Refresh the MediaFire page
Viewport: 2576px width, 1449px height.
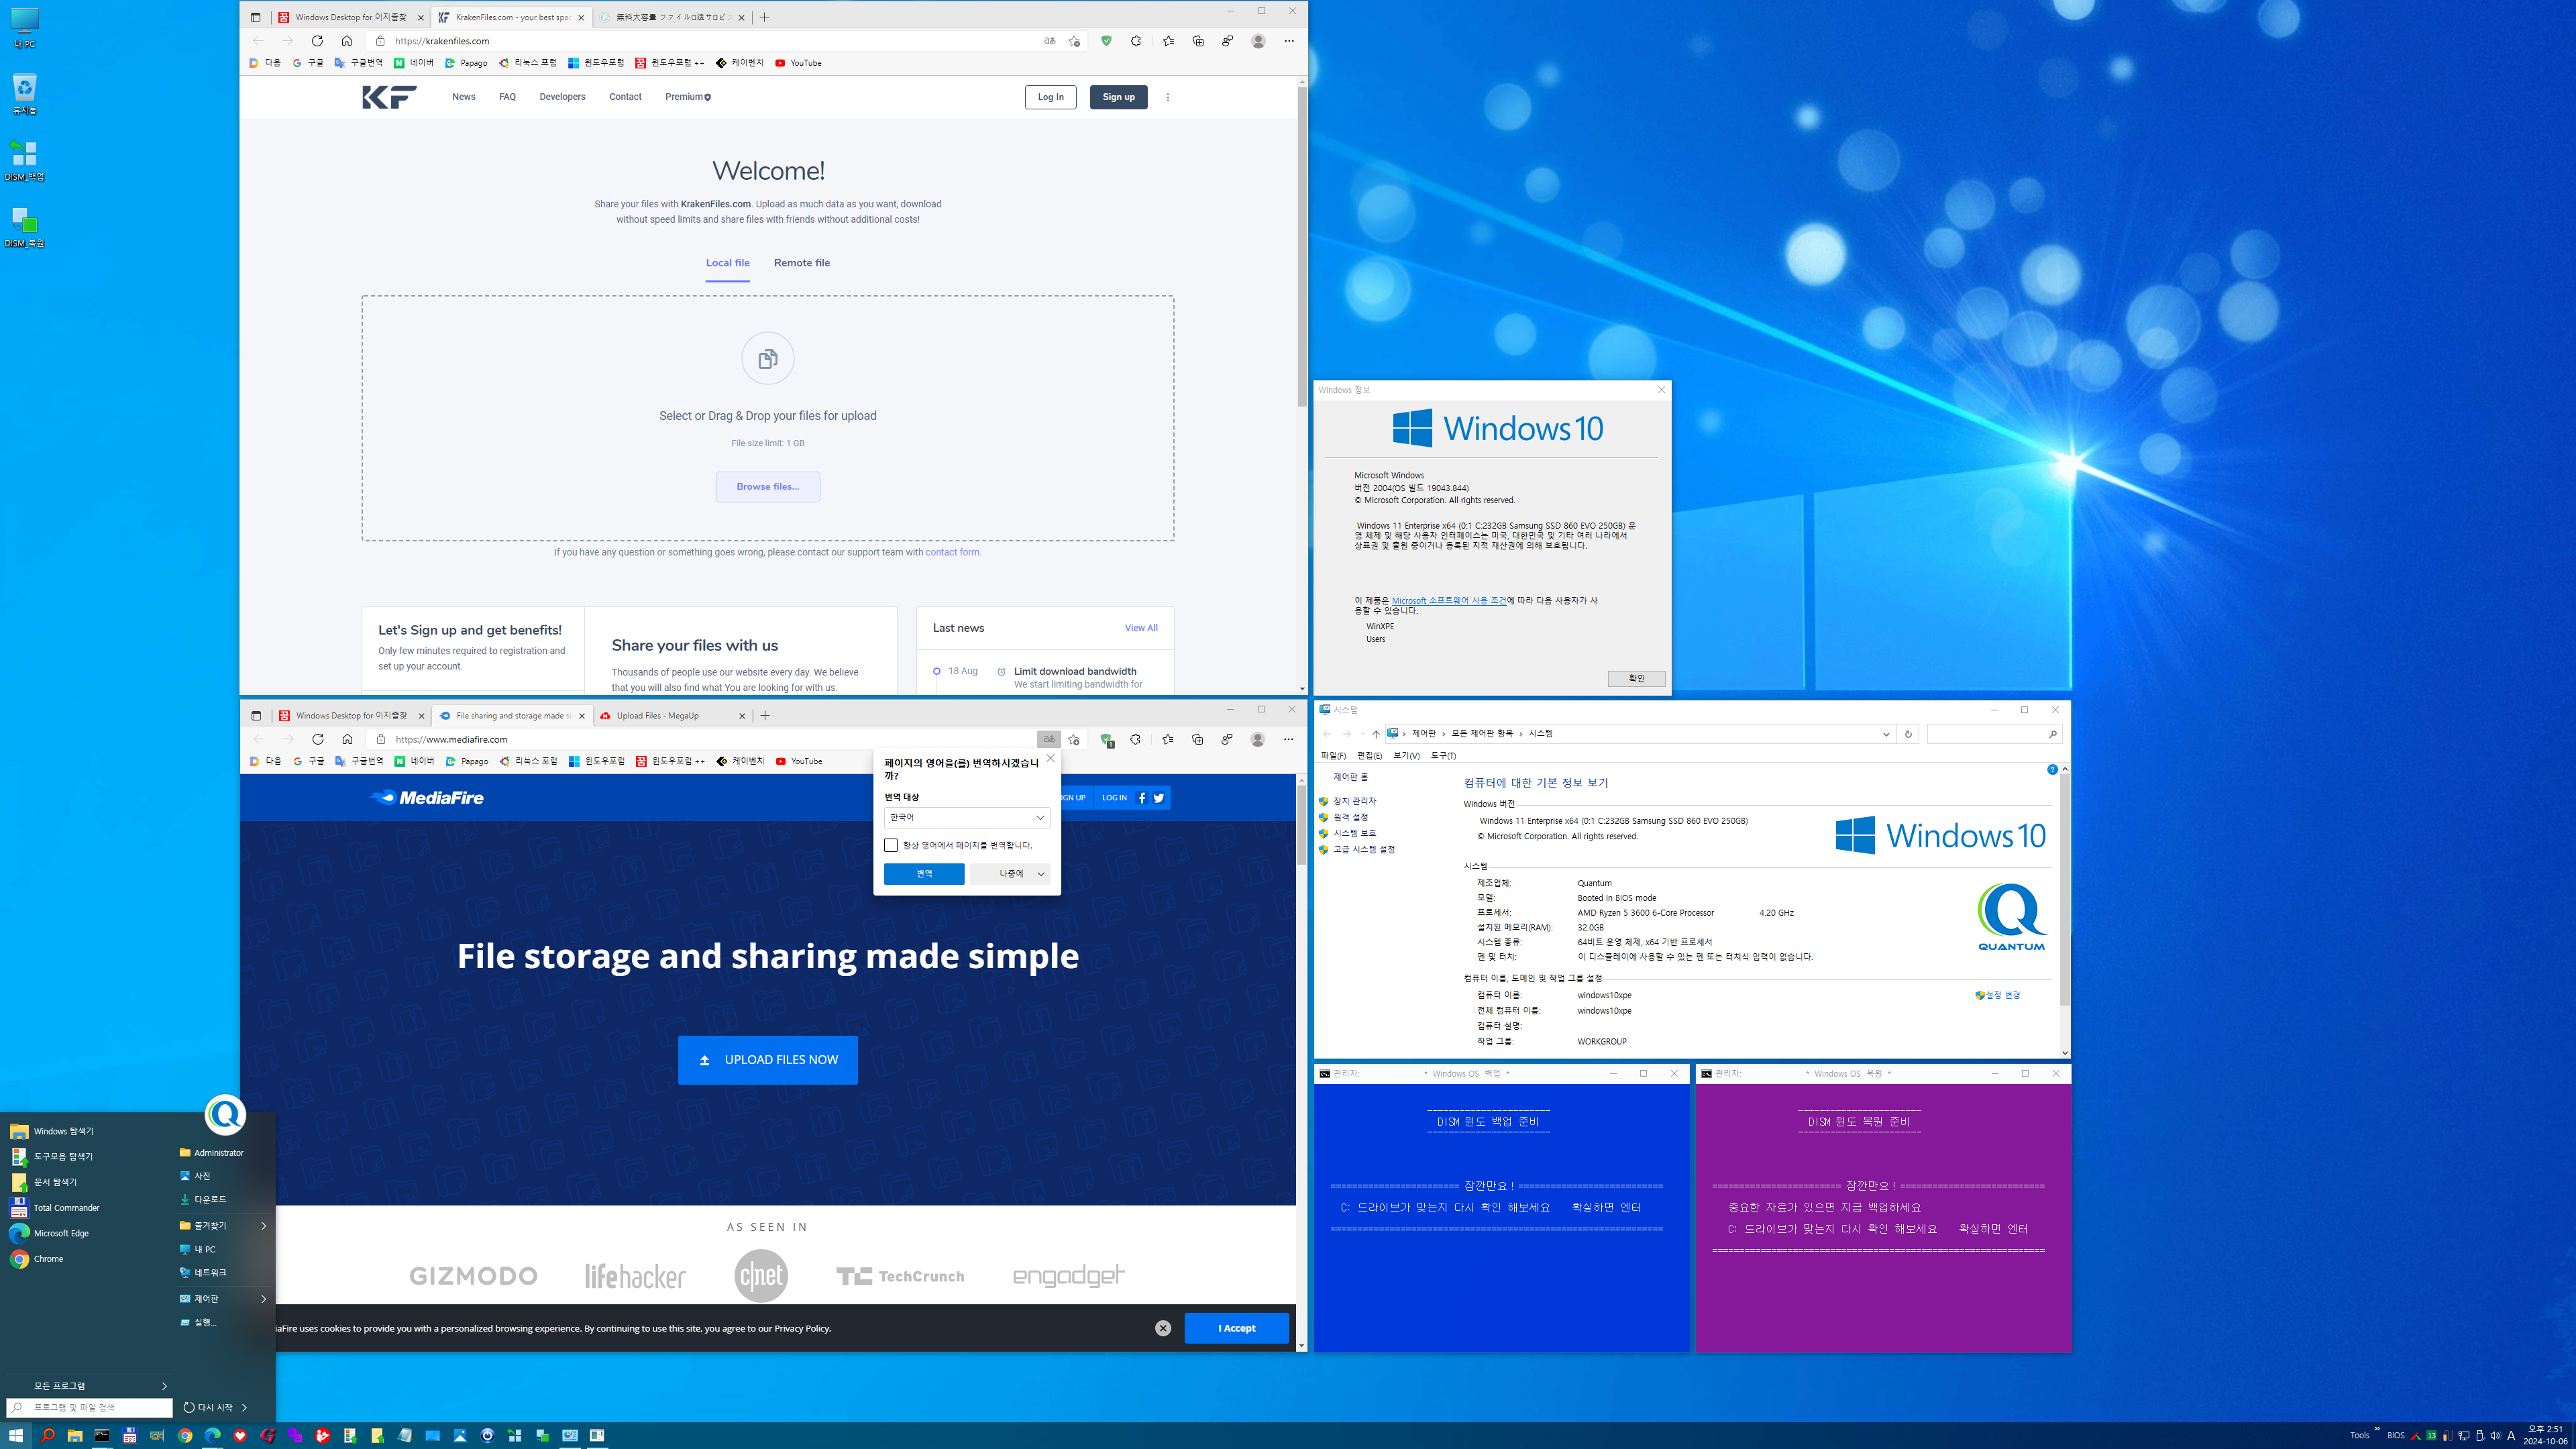pos(317,739)
